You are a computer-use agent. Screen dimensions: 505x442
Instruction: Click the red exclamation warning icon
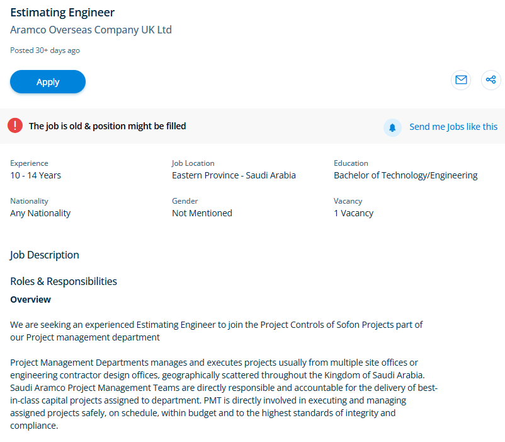point(15,126)
